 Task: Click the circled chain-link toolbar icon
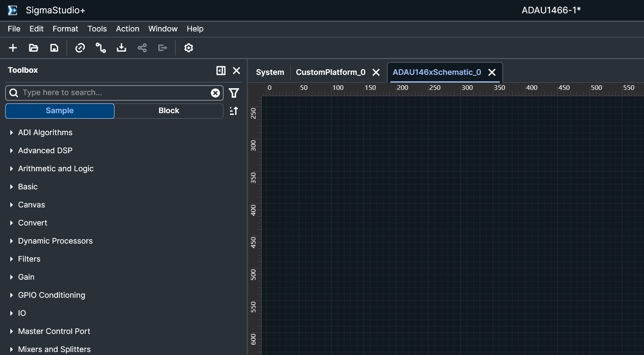80,48
